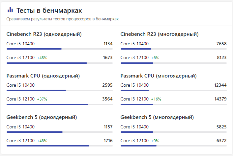Click the Cinebench R23 (одноядерный) heading
This screenshot has height=156, width=233.
(x=44, y=34)
